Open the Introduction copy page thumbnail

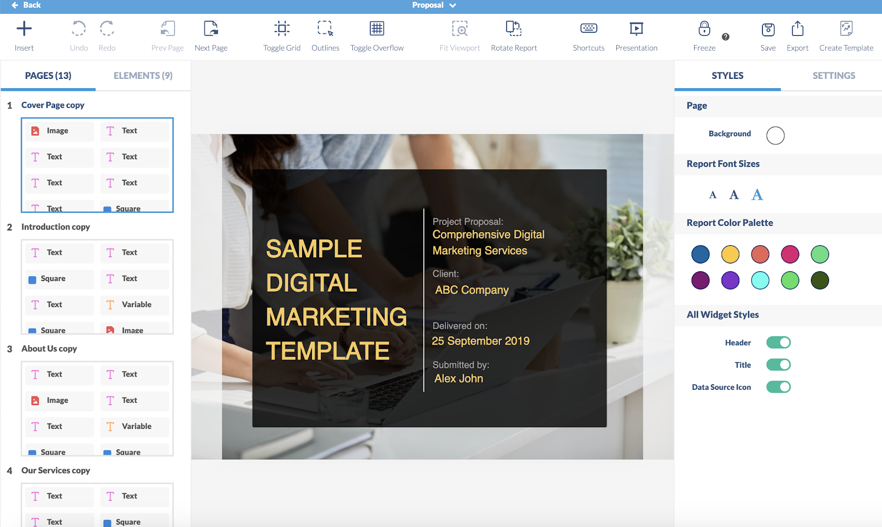97,287
